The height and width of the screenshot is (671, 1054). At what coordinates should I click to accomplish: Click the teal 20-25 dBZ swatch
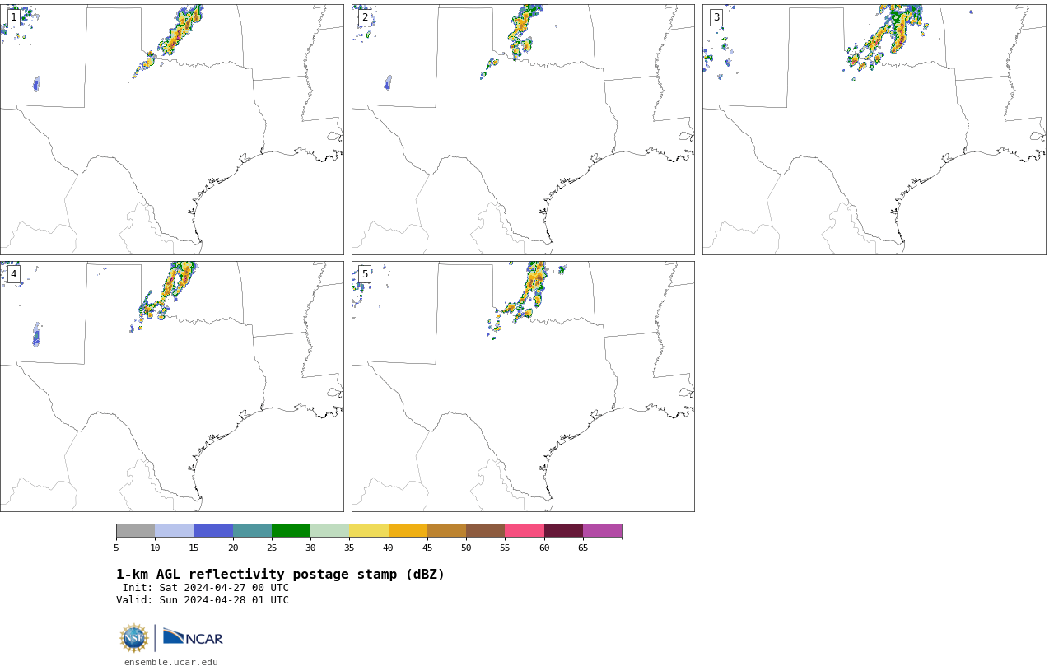click(x=252, y=530)
